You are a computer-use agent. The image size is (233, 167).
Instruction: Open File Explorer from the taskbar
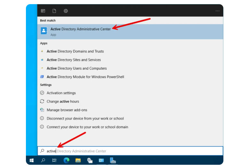pyautogui.click(x=78, y=160)
